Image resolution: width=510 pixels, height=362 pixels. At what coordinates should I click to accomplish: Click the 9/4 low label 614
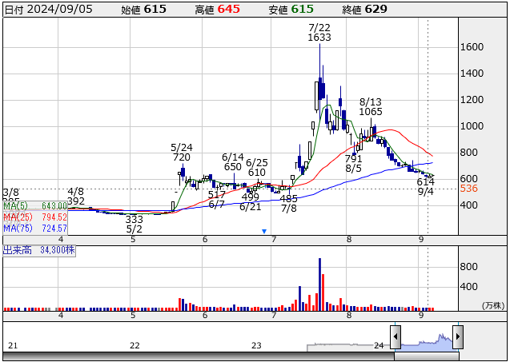[x=425, y=182]
